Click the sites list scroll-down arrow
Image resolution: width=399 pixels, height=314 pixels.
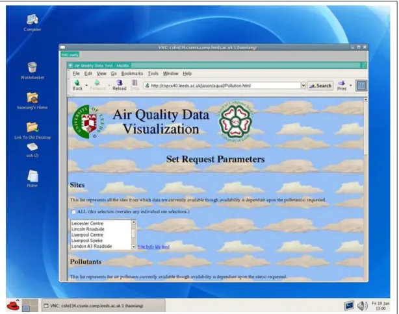click(134, 247)
